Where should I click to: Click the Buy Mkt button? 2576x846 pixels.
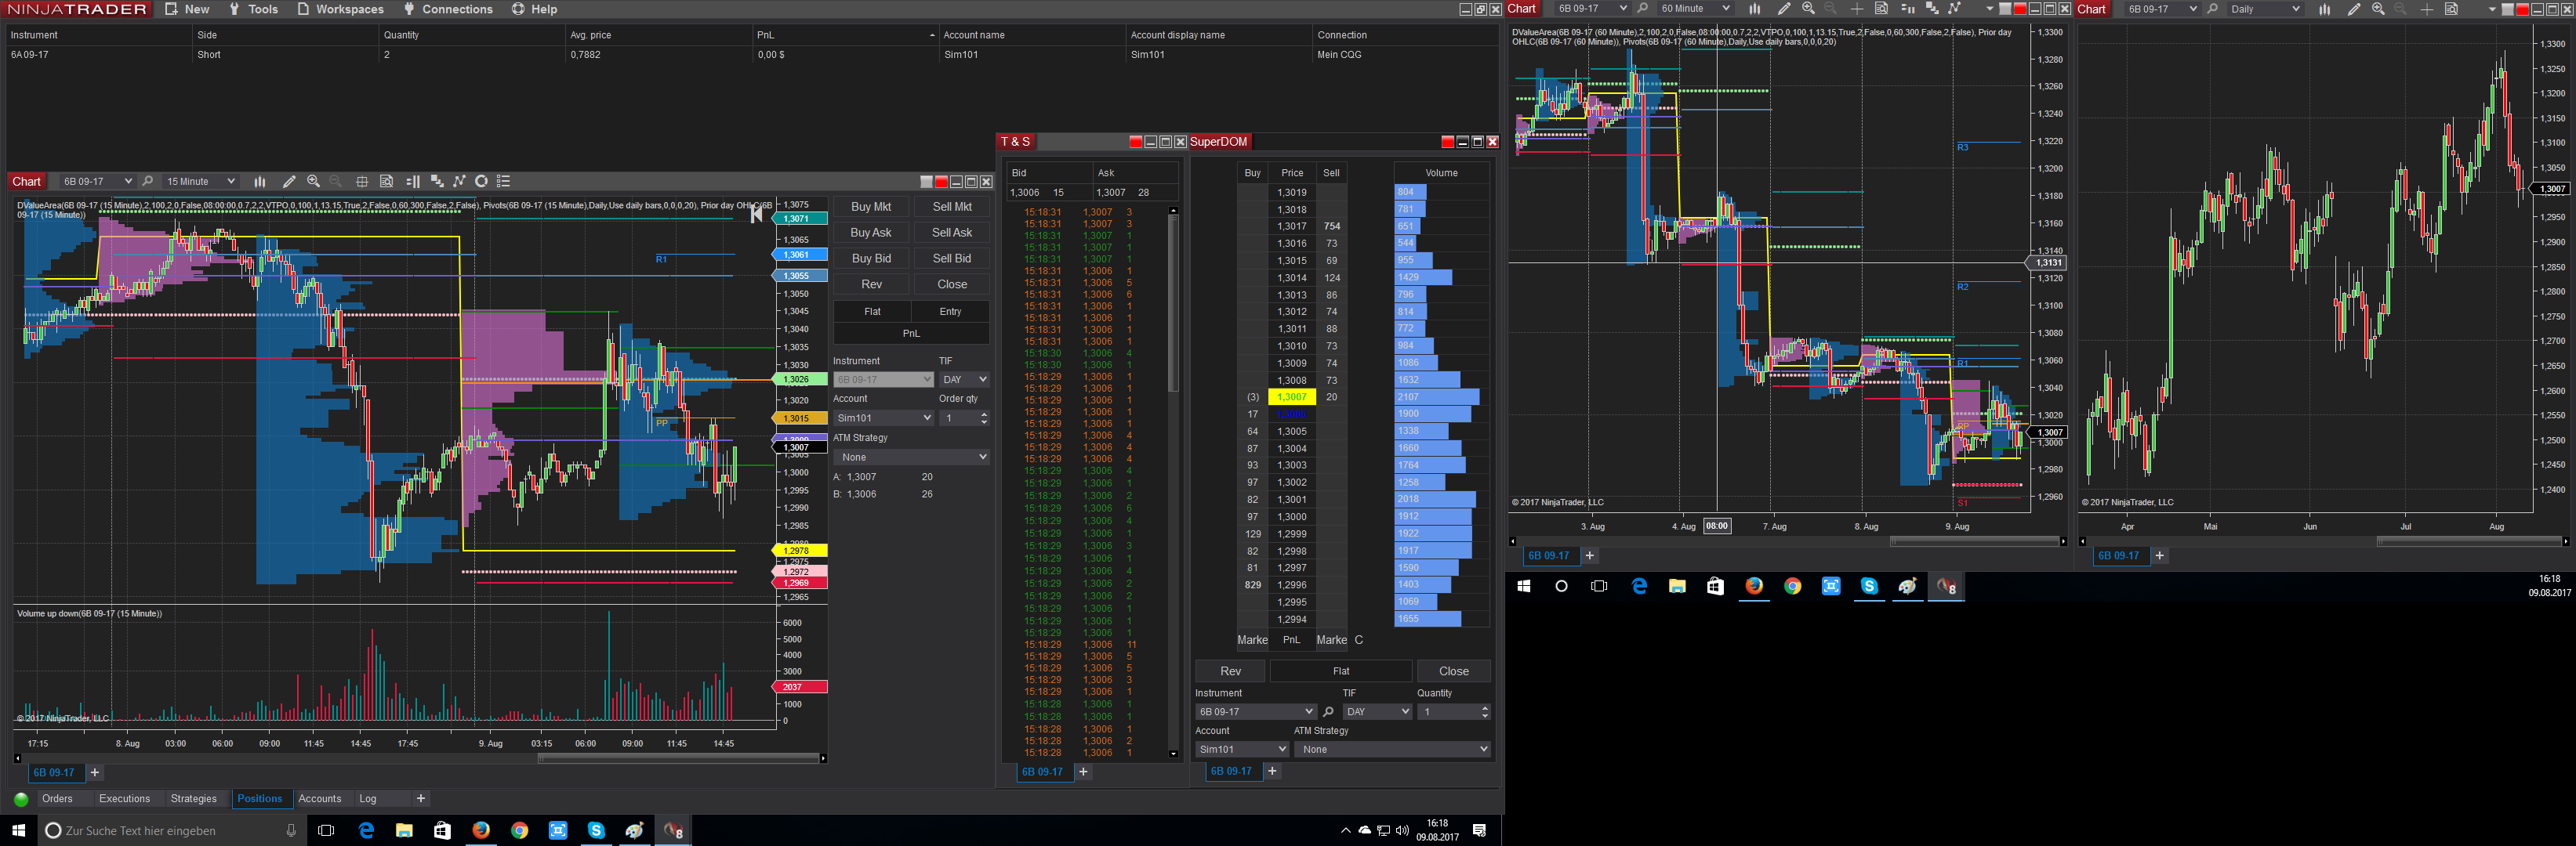pyautogui.click(x=871, y=207)
